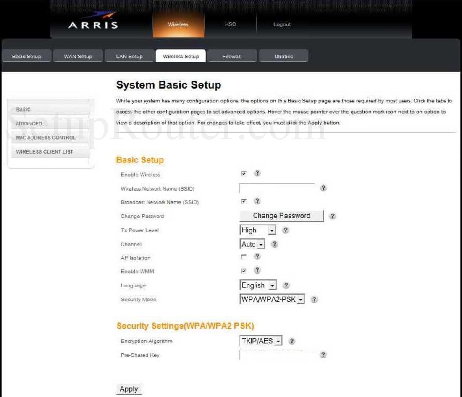Open MAC ADDRESS CONTROL in sidebar
Screen dimensions: 462x397
(50, 138)
